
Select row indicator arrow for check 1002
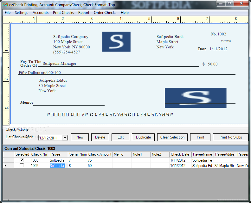point(5,166)
